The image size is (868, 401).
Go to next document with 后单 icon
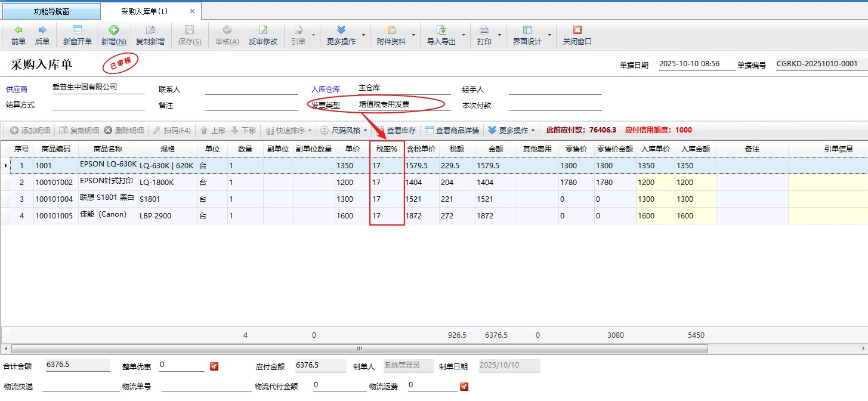tap(42, 35)
